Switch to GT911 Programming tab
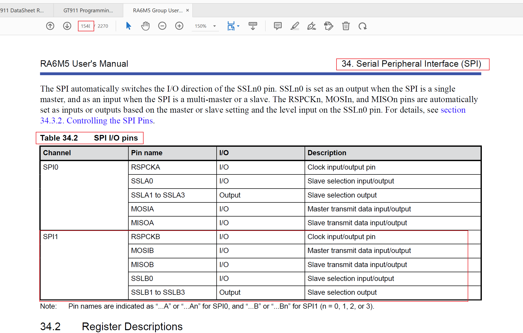 point(88,10)
